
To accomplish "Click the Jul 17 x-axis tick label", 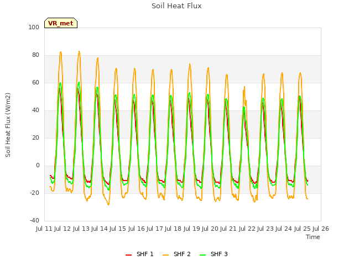I will click(155, 229).
